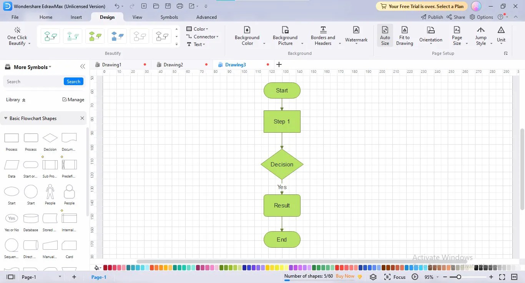Select the Background Picture tool
The height and width of the screenshot is (283, 525).
pyautogui.click(x=285, y=36)
